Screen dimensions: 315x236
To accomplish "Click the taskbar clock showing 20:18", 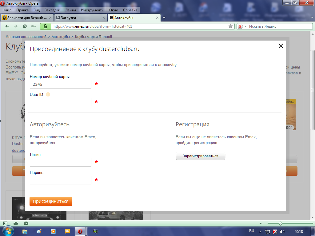I will [298, 232].
